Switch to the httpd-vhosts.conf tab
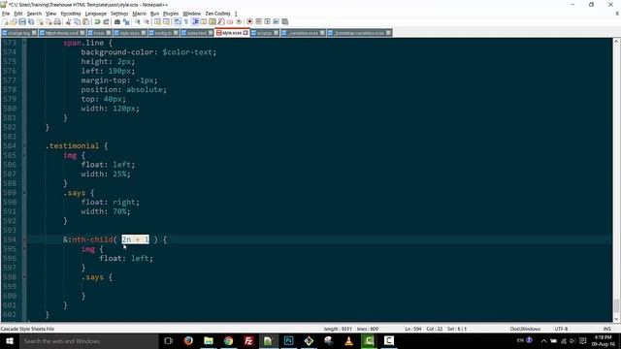 pyautogui.click(x=61, y=33)
